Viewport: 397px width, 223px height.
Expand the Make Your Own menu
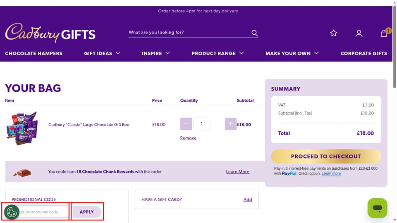coord(292,53)
